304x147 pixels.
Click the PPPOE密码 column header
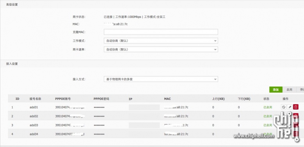[101, 99]
